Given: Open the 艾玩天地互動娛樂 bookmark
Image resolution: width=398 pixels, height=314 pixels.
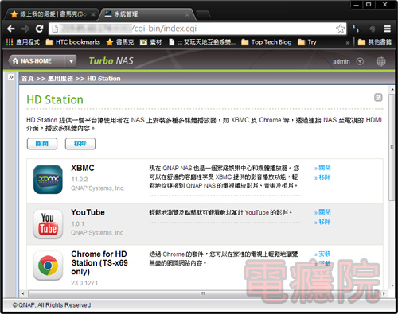Looking at the screenshot, I should (x=202, y=42).
